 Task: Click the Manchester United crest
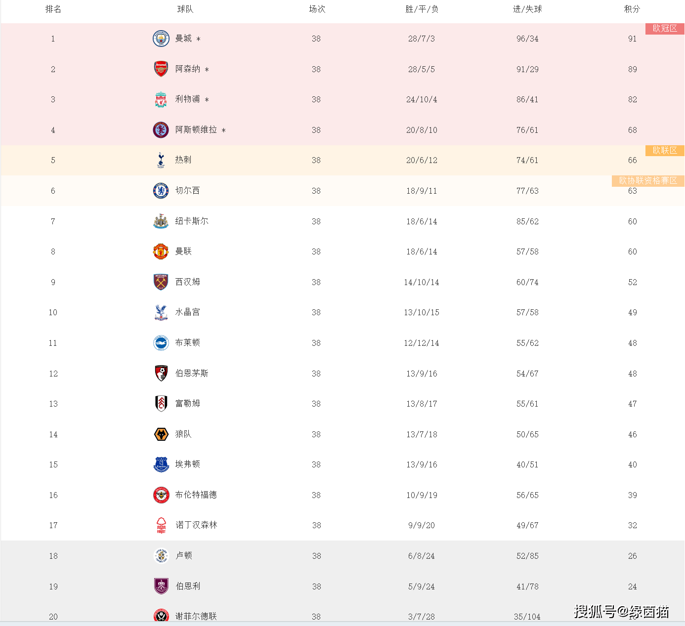[161, 251]
